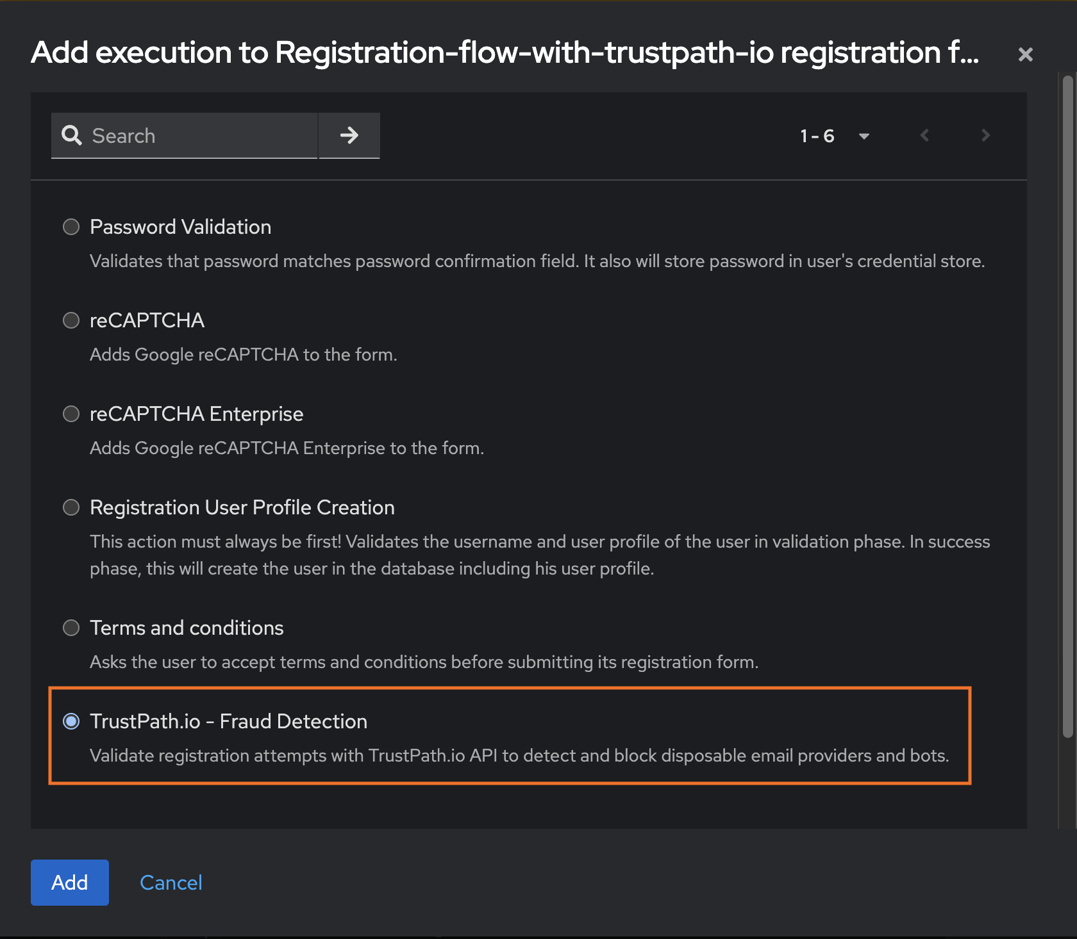Click the Add button

69,882
